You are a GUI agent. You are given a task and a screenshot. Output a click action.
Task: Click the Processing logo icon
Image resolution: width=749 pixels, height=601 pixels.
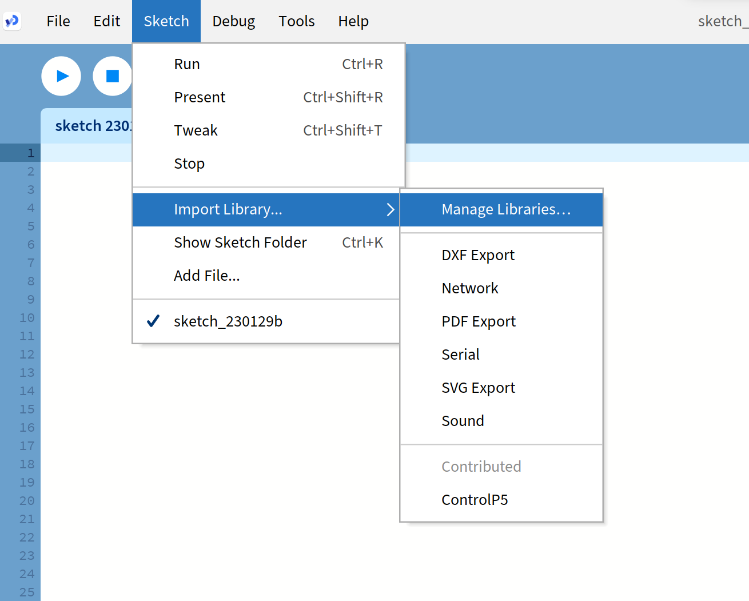tap(12, 21)
